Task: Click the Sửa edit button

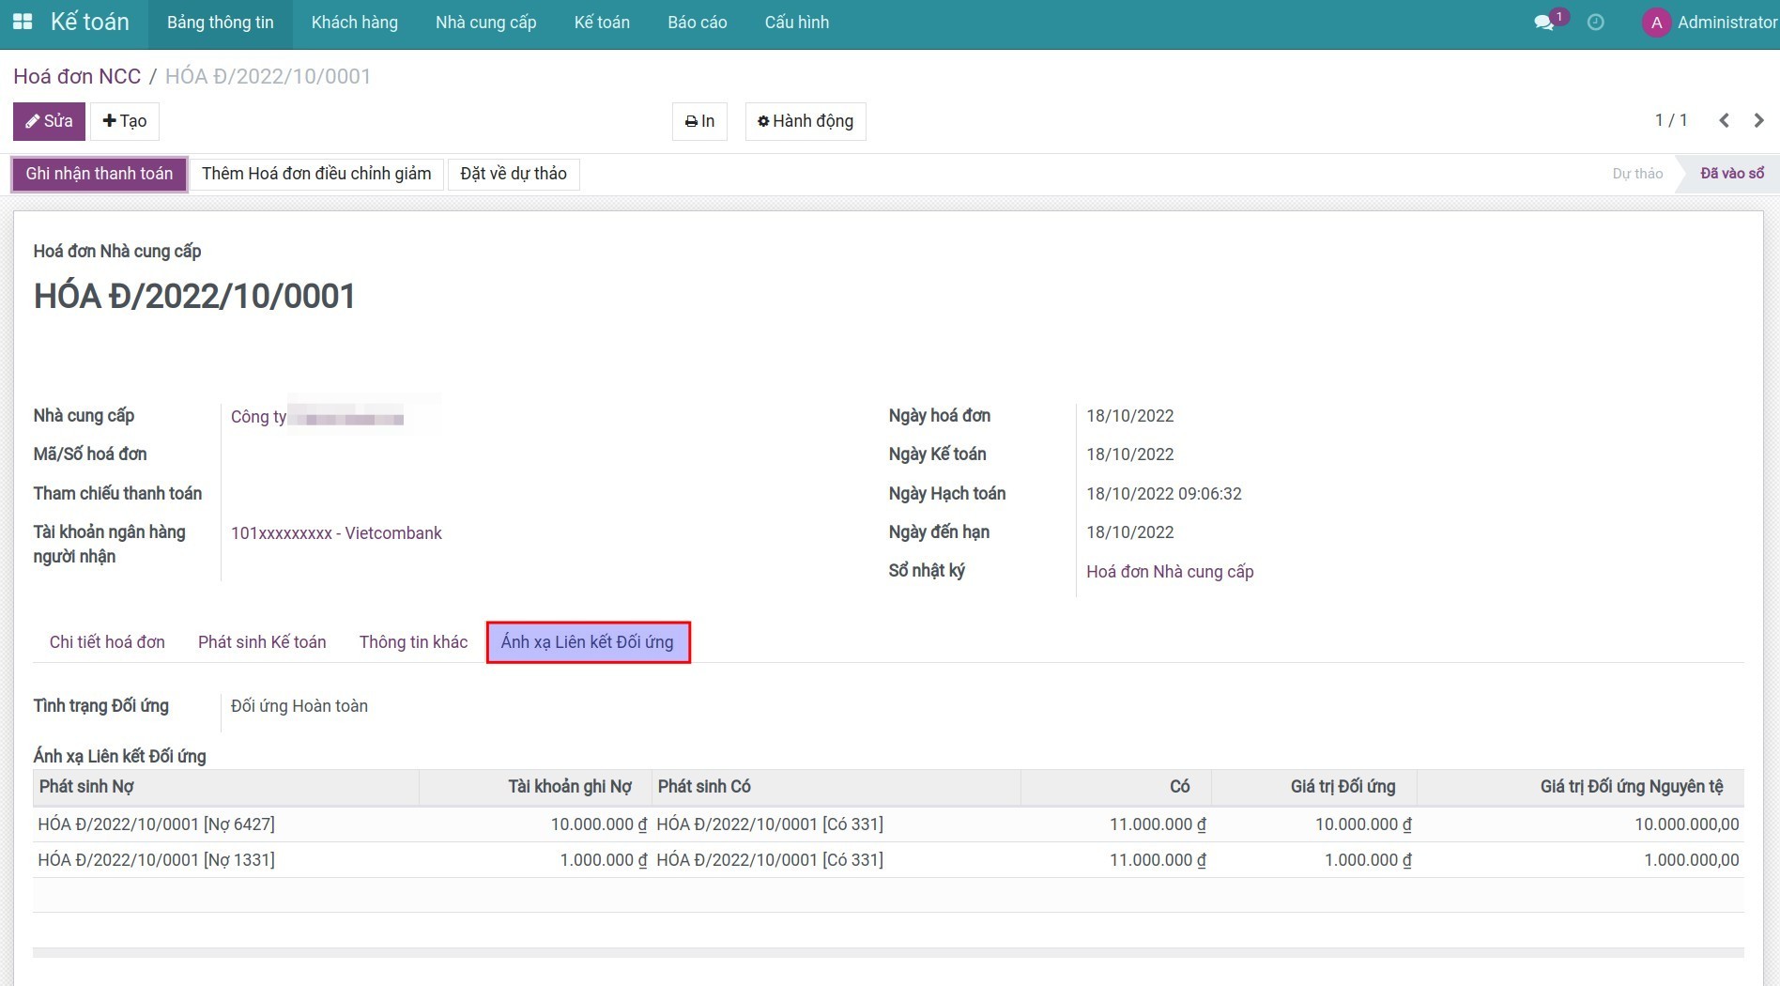Action: (49, 121)
